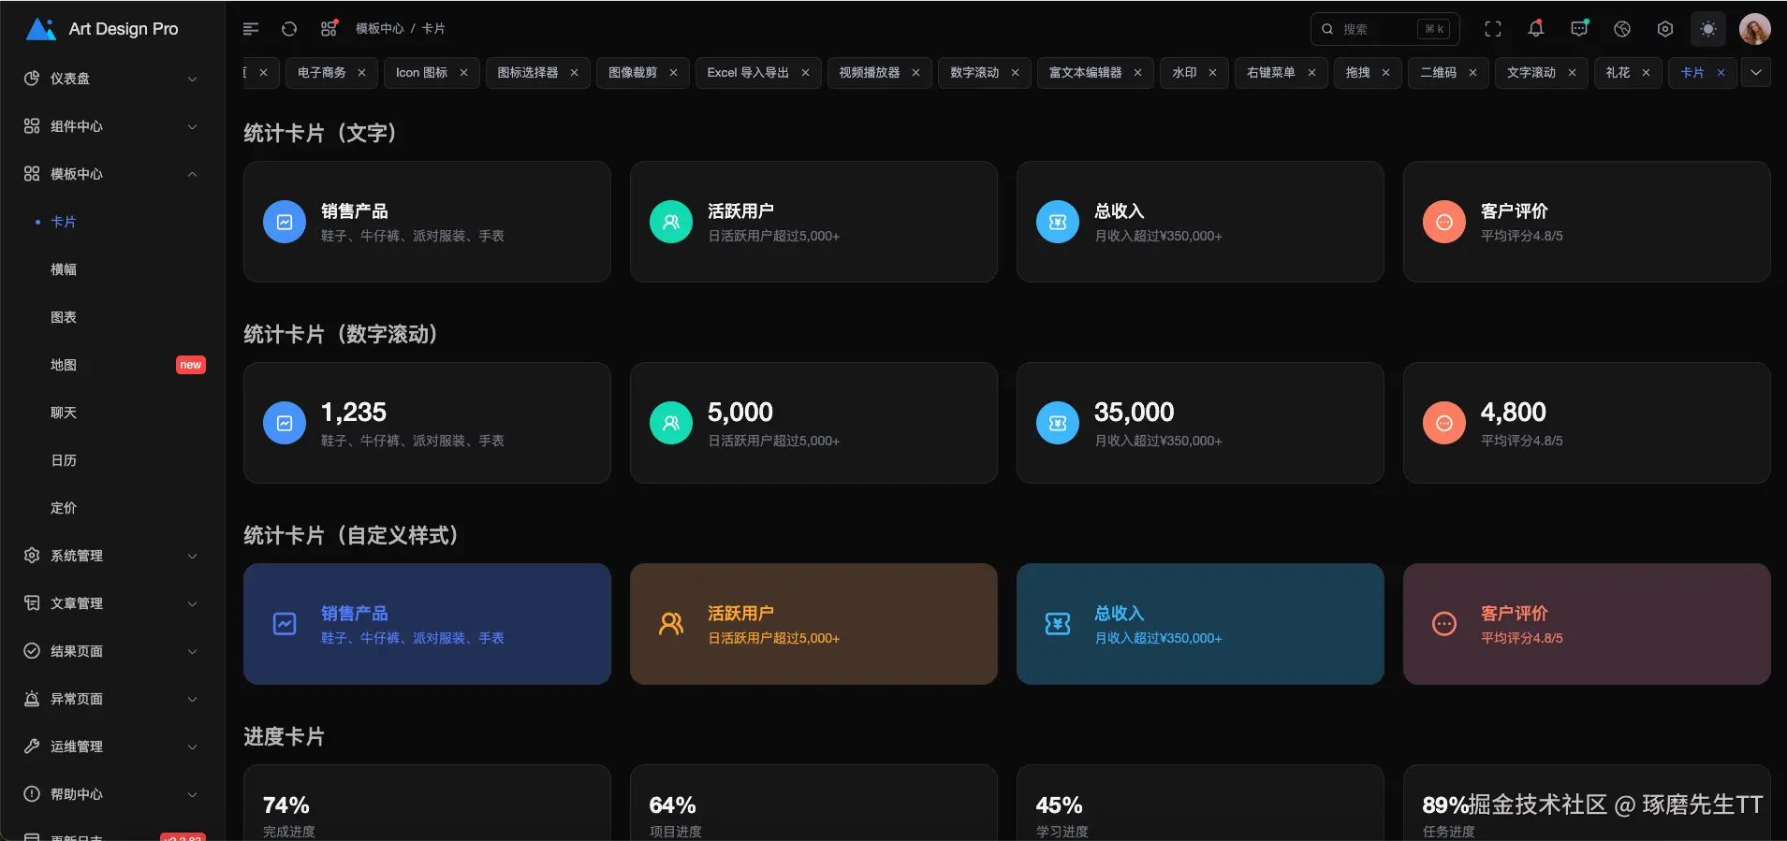Select 卡片 in the sidebar
The height and width of the screenshot is (841, 1787).
[x=112, y=222]
